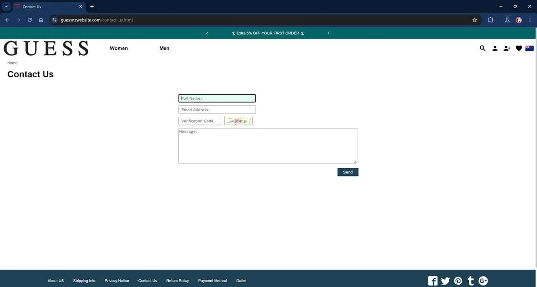Click the Send button
The width and height of the screenshot is (537, 287).
tap(348, 172)
